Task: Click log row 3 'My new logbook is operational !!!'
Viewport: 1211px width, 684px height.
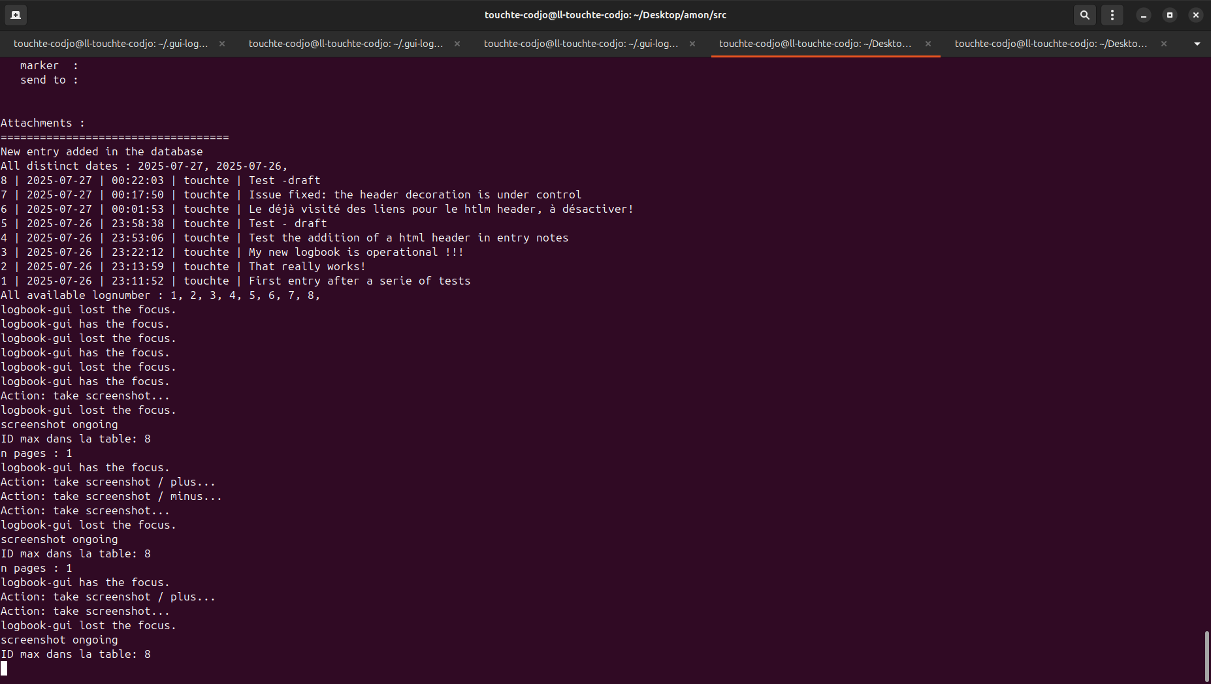Action: point(233,252)
